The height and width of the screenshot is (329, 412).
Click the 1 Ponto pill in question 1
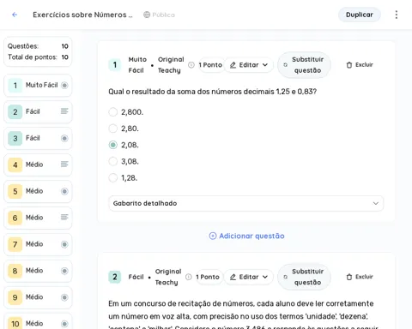(210, 65)
